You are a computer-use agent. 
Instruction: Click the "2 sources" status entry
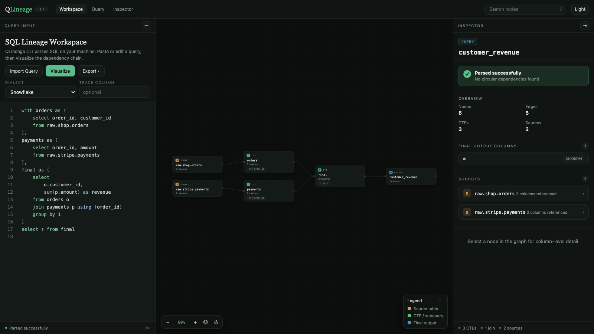point(511,328)
